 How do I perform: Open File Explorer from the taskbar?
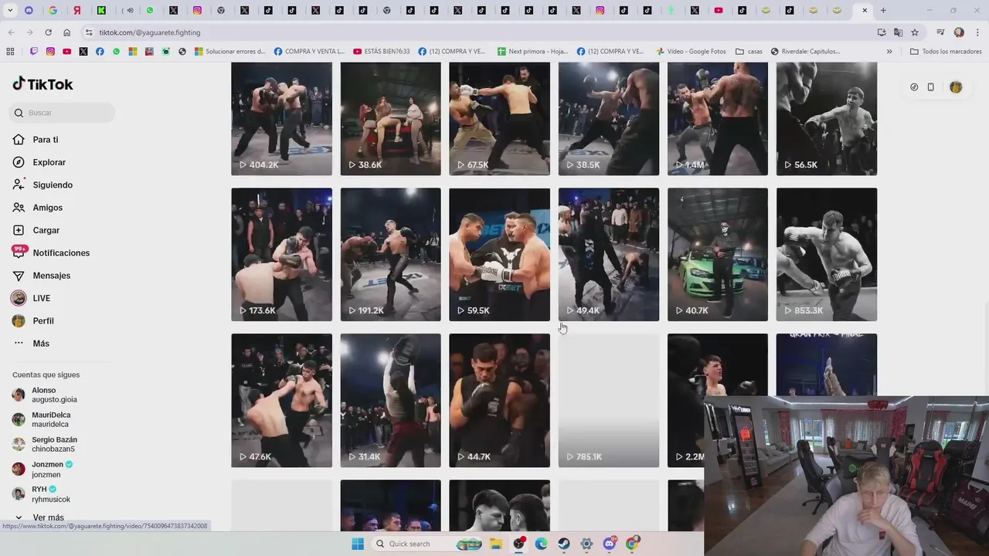coord(496,544)
